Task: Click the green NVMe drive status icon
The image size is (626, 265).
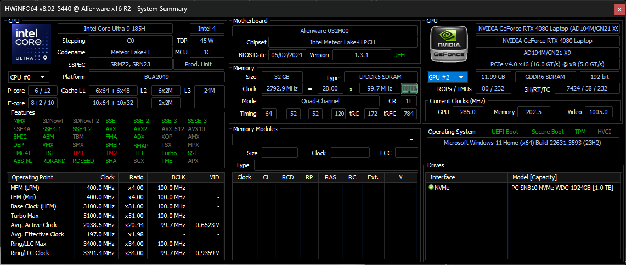Action: [x=431, y=187]
